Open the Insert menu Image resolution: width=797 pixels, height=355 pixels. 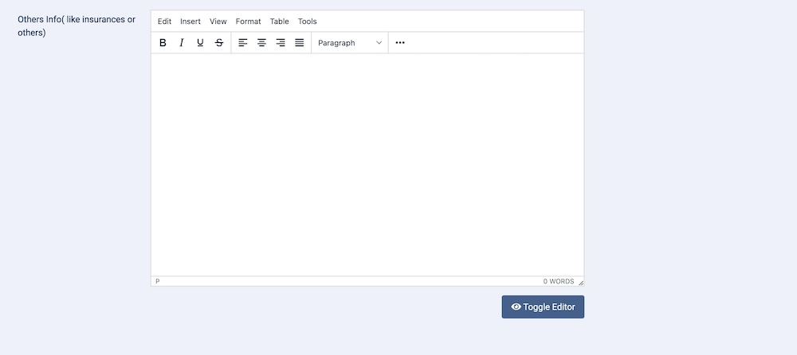190,21
